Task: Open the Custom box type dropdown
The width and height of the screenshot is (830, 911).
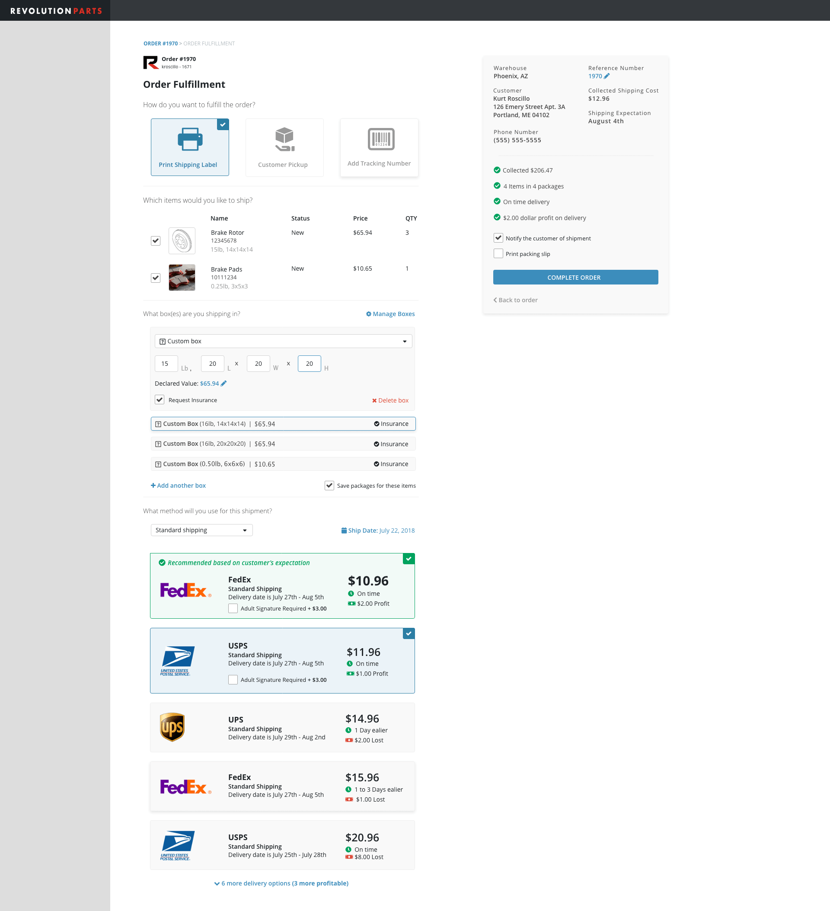Action: [x=283, y=342]
